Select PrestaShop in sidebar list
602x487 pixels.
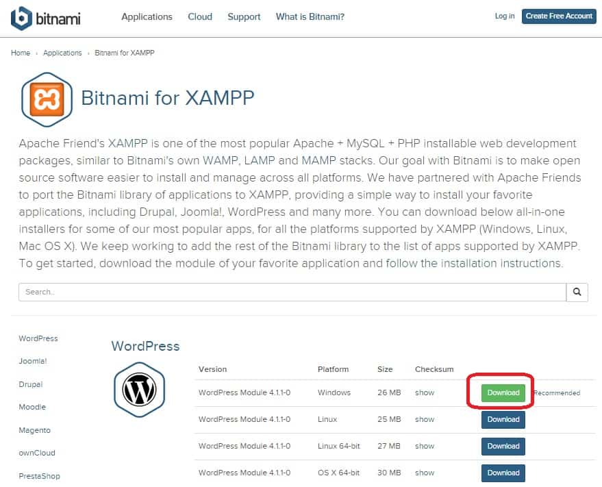pyautogui.click(x=40, y=476)
